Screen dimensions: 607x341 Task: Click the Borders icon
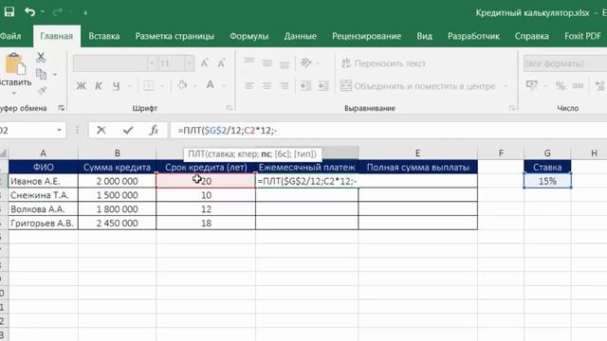(148, 85)
